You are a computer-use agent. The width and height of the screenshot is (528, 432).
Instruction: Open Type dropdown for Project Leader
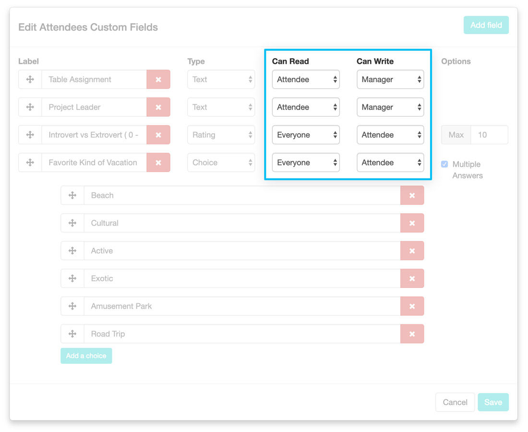[221, 107]
